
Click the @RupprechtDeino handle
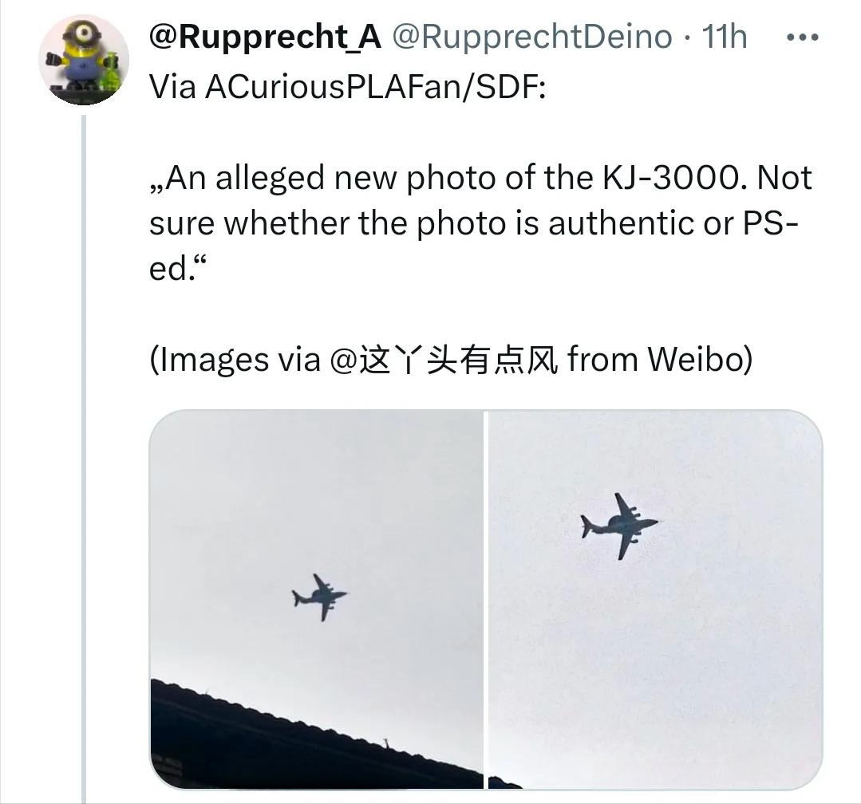[x=531, y=37]
